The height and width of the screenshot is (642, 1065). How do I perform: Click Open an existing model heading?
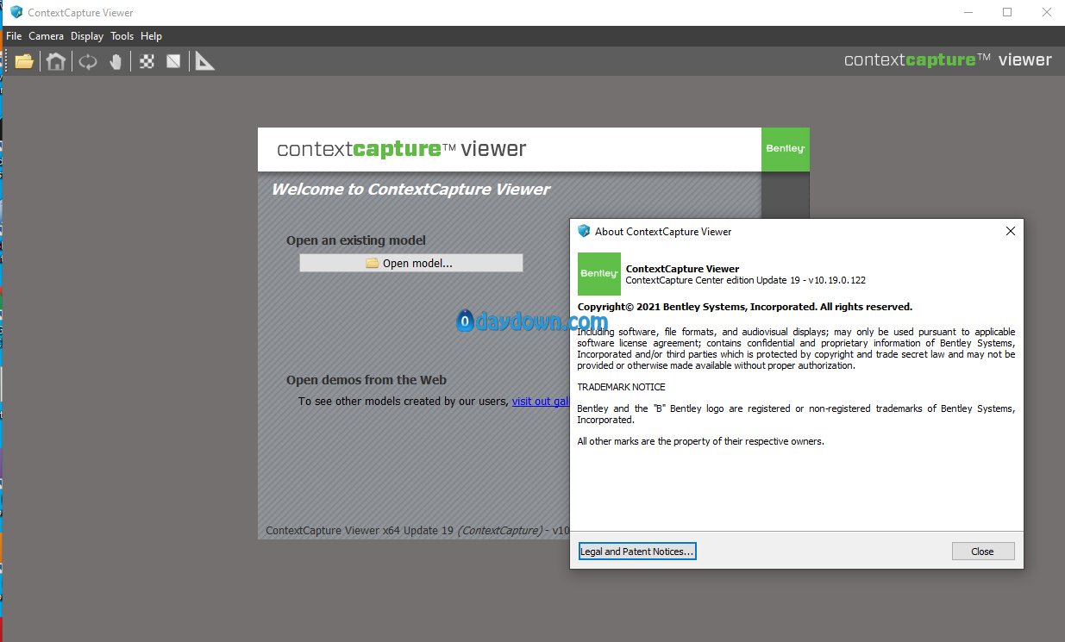[x=356, y=240]
